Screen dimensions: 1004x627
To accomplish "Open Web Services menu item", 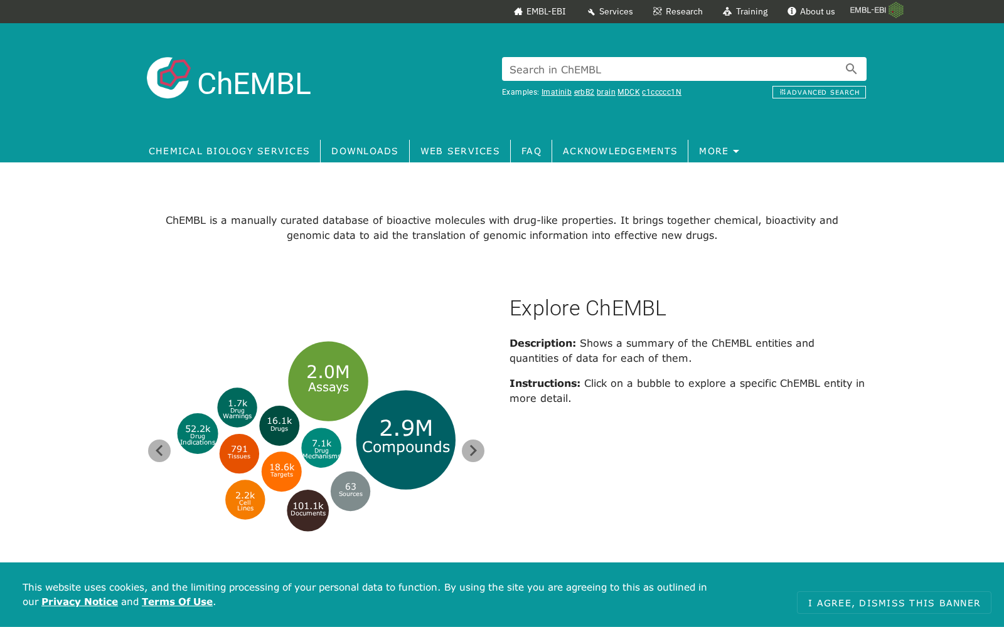I will tap(460, 151).
